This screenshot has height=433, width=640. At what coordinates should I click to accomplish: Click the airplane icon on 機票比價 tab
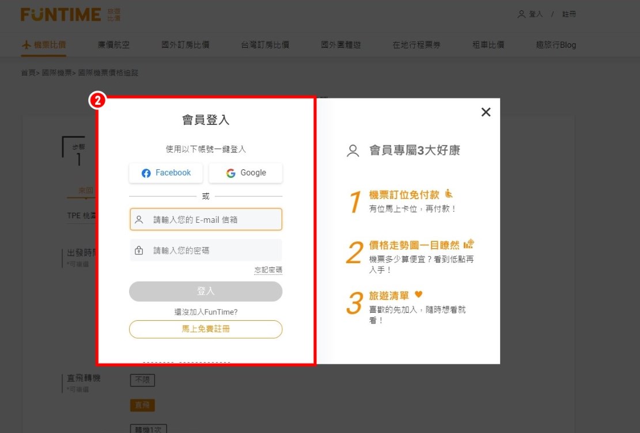point(26,45)
